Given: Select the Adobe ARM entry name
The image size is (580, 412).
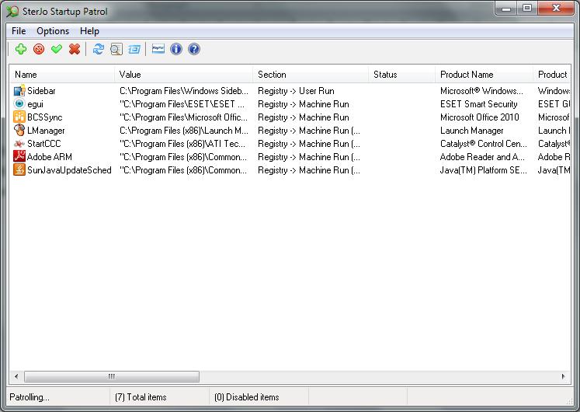Looking at the screenshot, I should point(50,157).
